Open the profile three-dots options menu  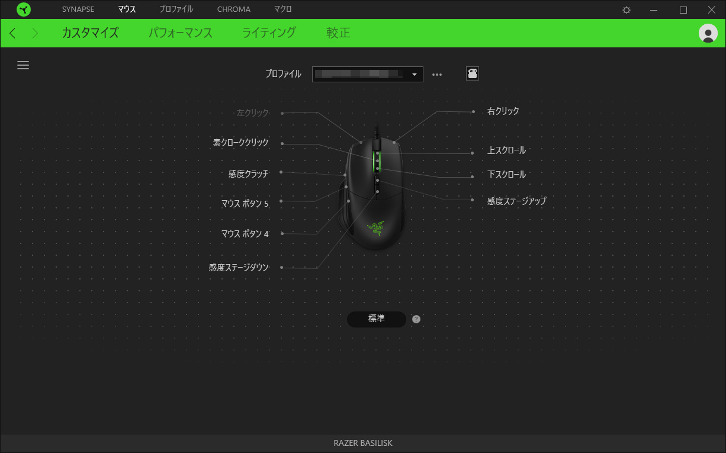tap(437, 75)
